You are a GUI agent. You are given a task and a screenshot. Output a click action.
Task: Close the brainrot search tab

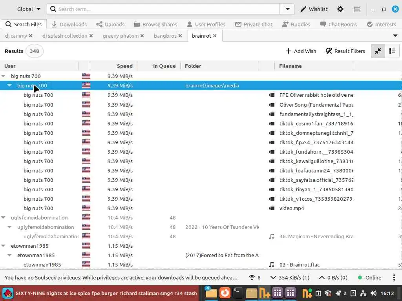215,36
